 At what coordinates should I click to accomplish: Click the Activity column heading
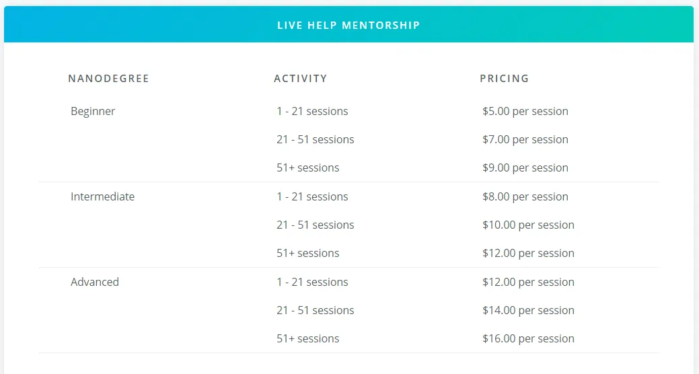coord(301,79)
